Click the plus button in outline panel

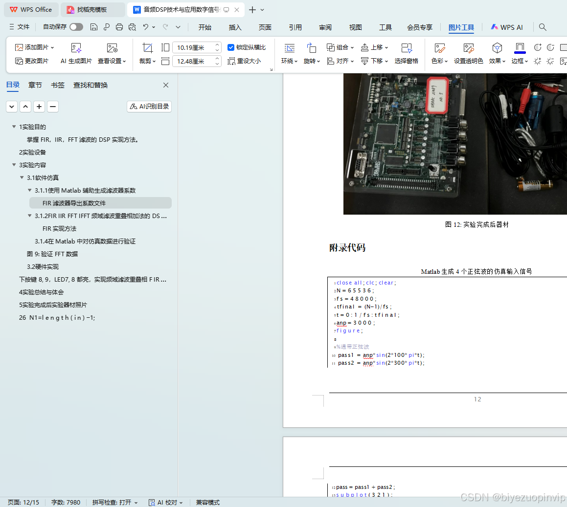click(x=39, y=107)
